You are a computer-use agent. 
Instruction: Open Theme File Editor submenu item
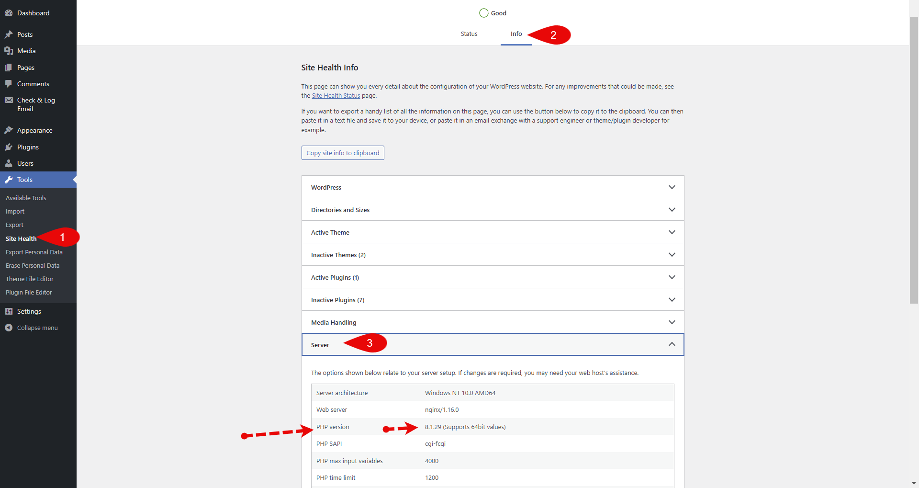tap(30, 279)
